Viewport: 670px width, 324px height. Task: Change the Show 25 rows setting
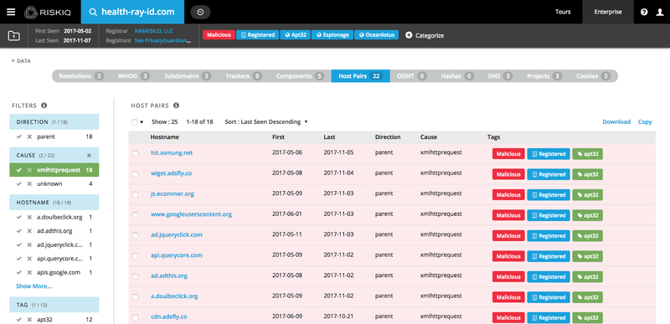pyautogui.click(x=164, y=121)
